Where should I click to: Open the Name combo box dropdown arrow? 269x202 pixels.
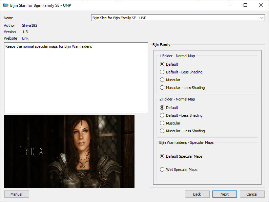[262, 18]
